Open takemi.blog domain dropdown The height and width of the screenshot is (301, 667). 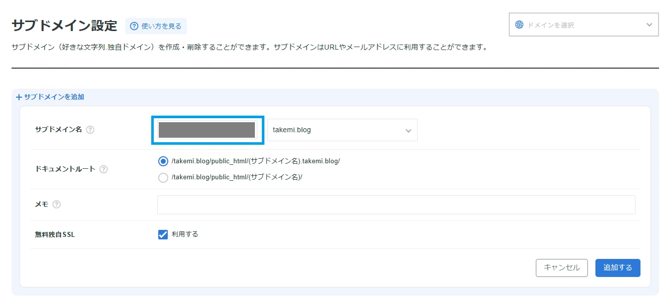[343, 130]
